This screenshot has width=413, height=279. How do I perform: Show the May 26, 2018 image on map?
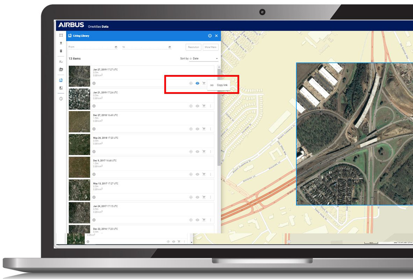point(198,152)
